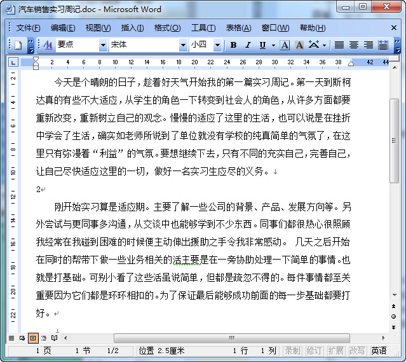Align text to the right

369,45
